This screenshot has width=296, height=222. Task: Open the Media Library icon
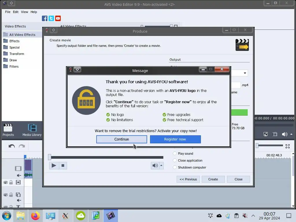[32, 130]
